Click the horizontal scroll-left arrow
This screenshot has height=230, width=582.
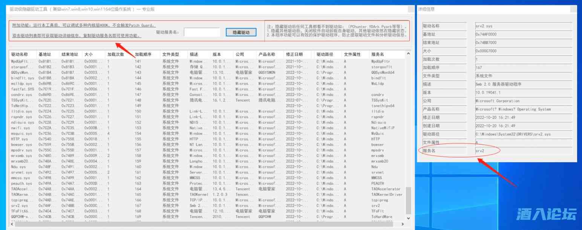(x=12, y=224)
